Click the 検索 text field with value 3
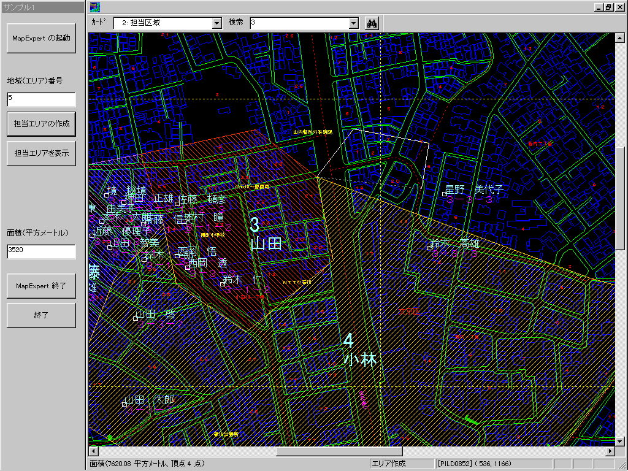Screen dimensions: 628x471 299,23
